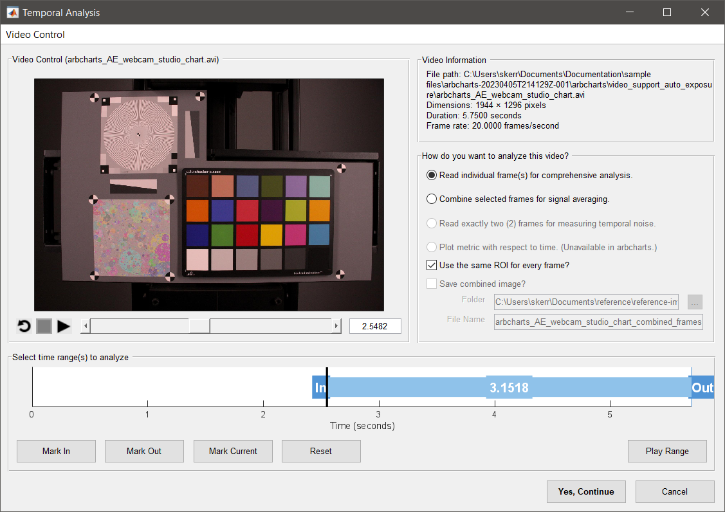This screenshot has width=725, height=512.
Task: Click the folder browse ellipsis button
Action: (695, 302)
